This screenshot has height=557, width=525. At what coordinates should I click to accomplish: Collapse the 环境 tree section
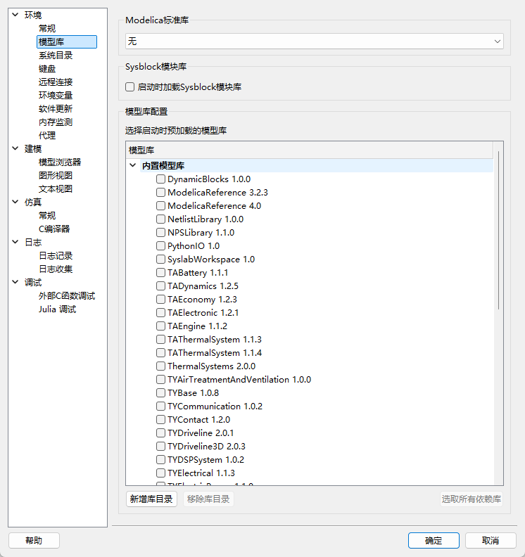15,15
